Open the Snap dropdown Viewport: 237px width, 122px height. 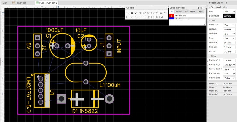tap(229, 38)
